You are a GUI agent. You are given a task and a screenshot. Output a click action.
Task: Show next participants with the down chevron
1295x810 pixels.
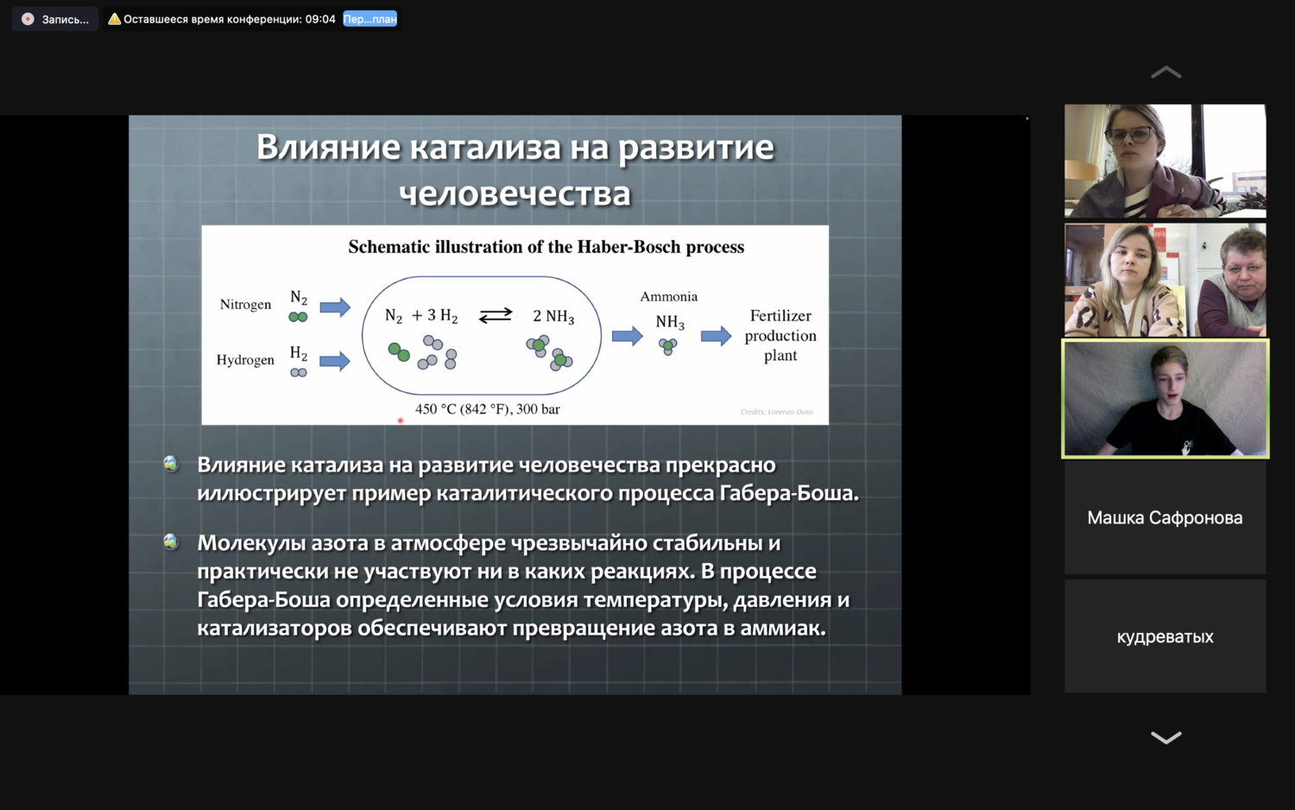(x=1165, y=737)
